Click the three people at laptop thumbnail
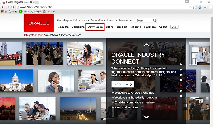213x127 pixels. point(37,109)
